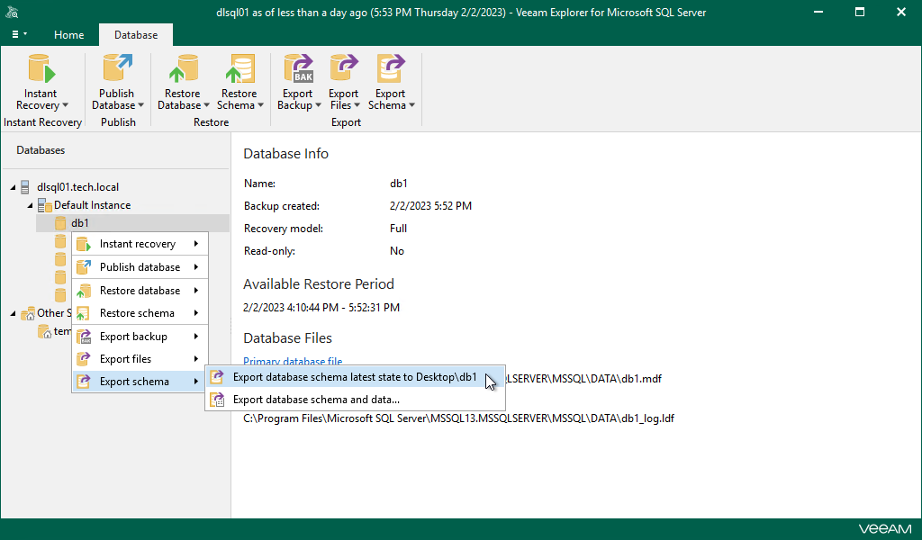Click the db1 database icon in tree
922x540 pixels.
pyautogui.click(x=60, y=223)
